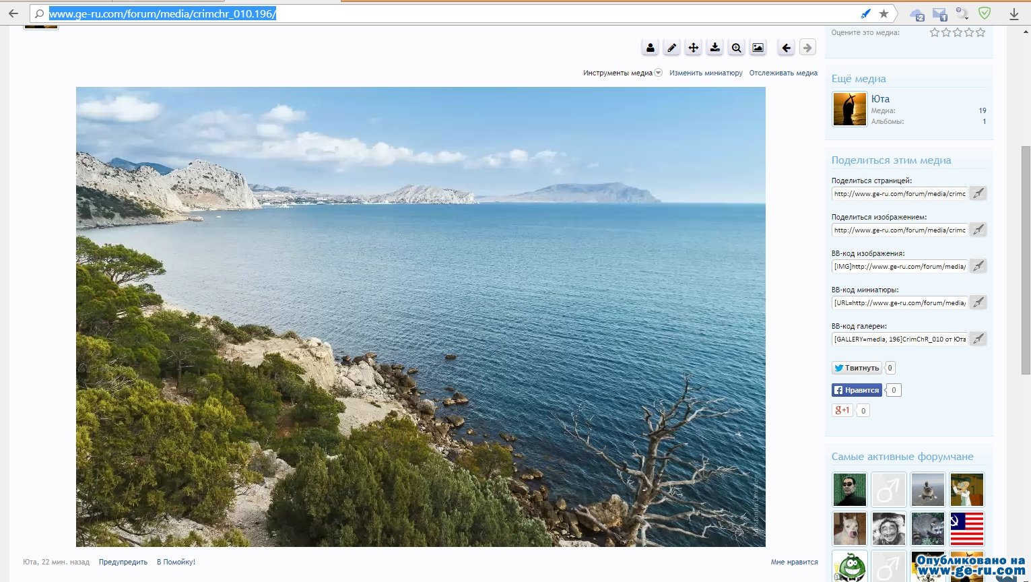Copy code next to 'BB-код галереи' field
1031x582 pixels.
tap(978, 339)
